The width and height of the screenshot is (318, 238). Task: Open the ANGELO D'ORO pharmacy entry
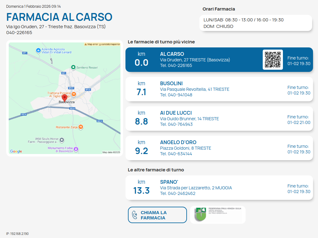coord(219,148)
